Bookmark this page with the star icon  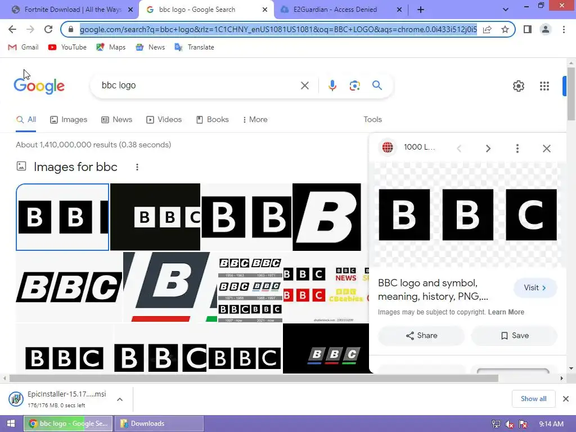point(505,29)
